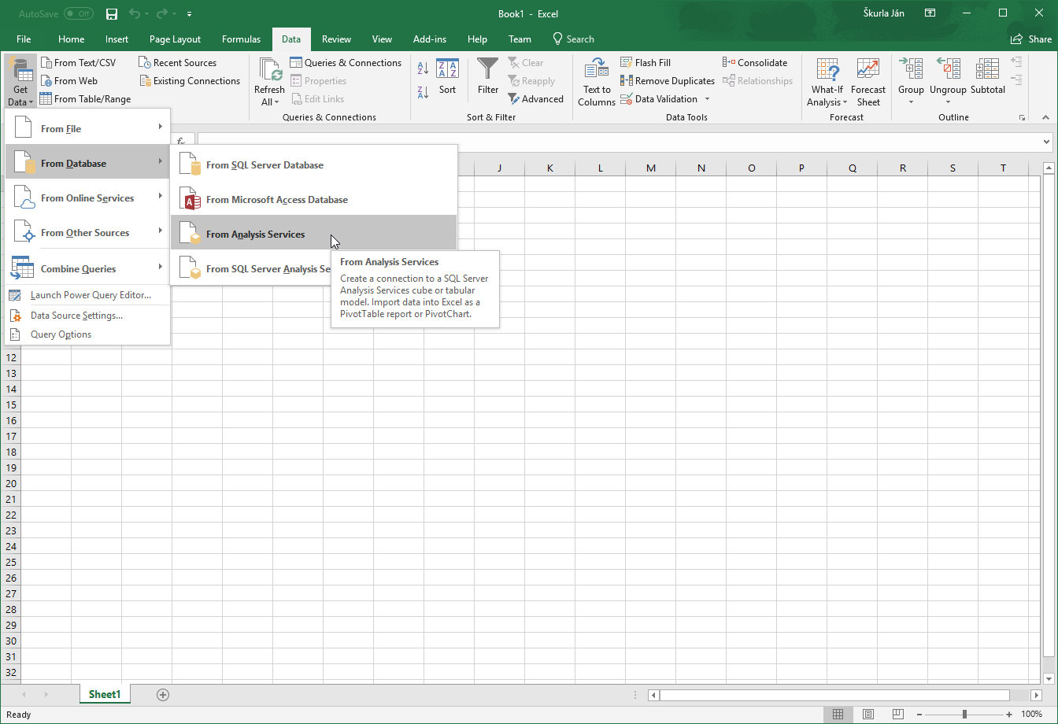This screenshot has height=724, width=1058.
Task: Launch Power Query Editor from menu
Action: 91,295
